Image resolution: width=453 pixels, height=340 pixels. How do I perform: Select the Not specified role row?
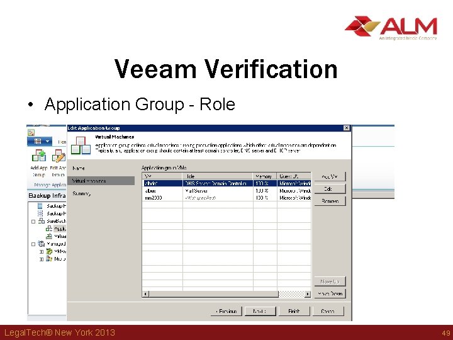[x=227, y=198]
